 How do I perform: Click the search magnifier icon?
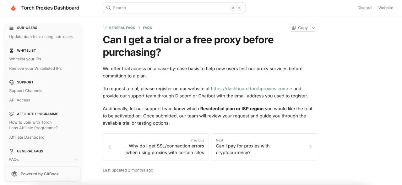click(x=109, y=8)
